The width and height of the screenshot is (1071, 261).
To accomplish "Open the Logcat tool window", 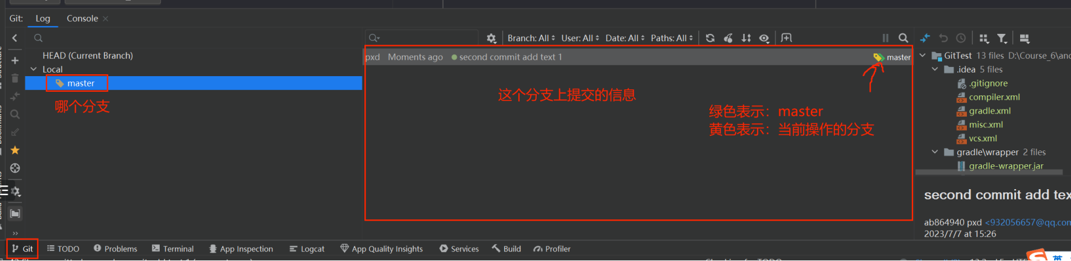I will 307,249.
